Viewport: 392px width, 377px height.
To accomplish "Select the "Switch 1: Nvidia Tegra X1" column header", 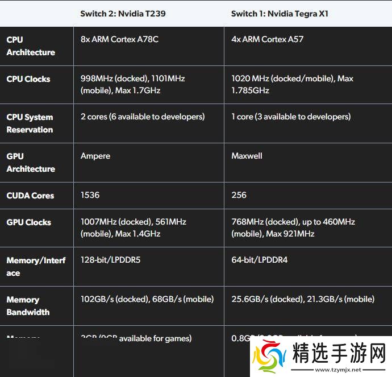I will point(280,13).
